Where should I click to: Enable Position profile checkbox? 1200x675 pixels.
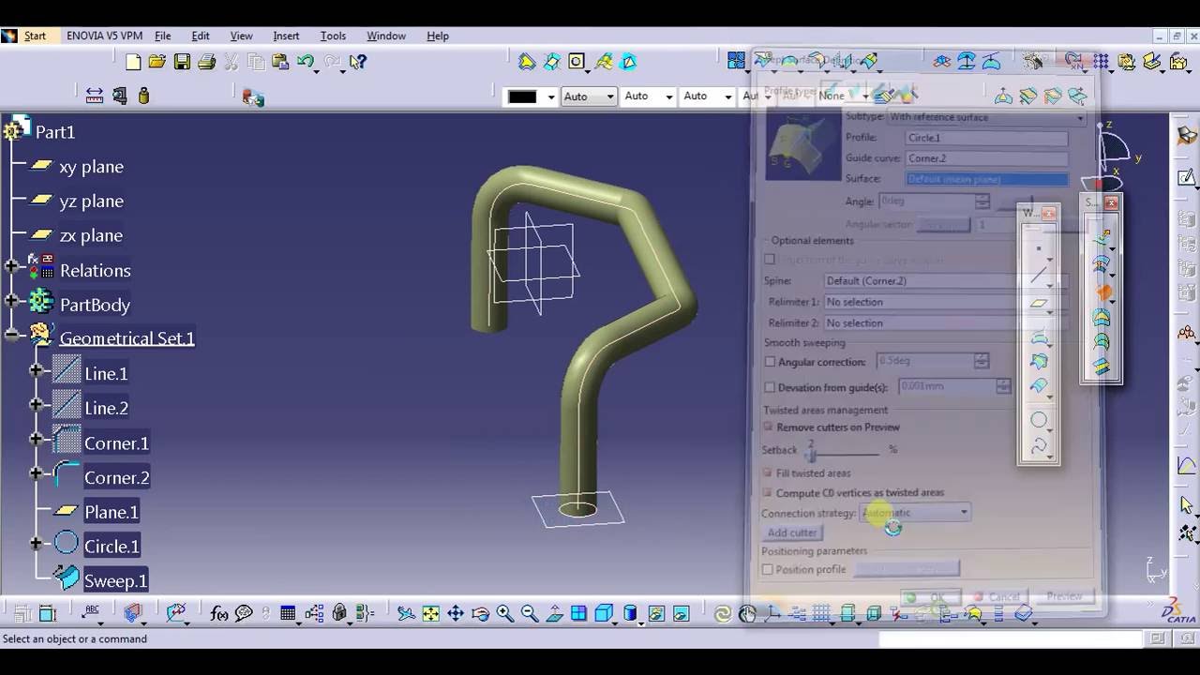[768, 569]
